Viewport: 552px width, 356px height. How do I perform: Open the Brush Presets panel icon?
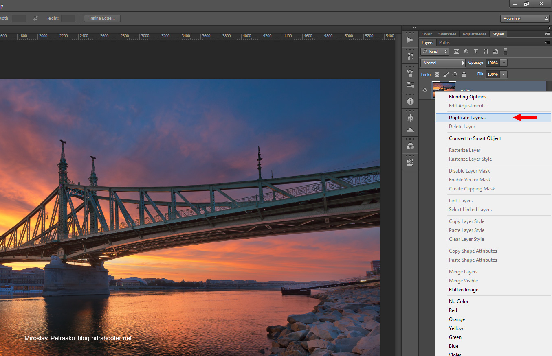[x=410, y=74]
